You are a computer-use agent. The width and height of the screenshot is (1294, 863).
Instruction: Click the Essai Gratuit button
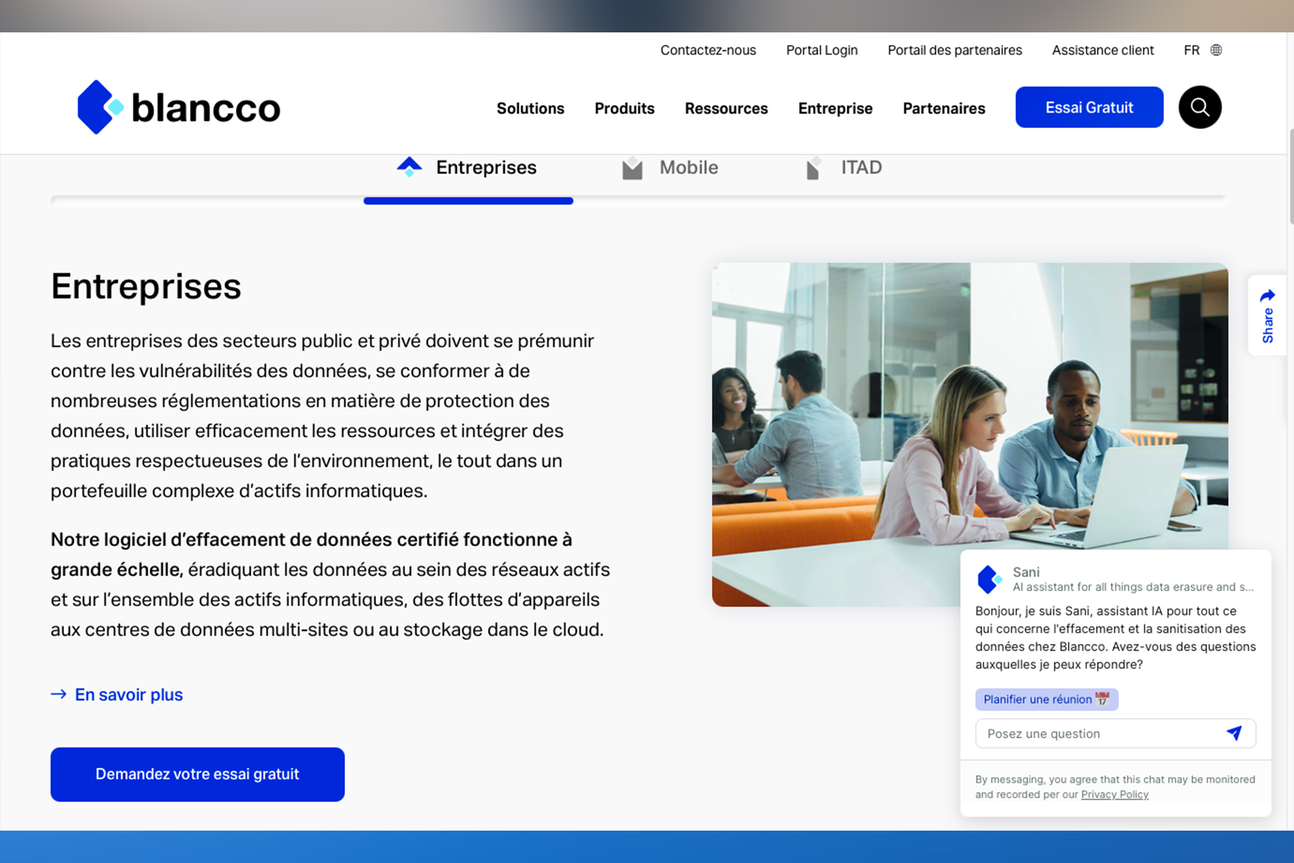tap(1089, 107)
